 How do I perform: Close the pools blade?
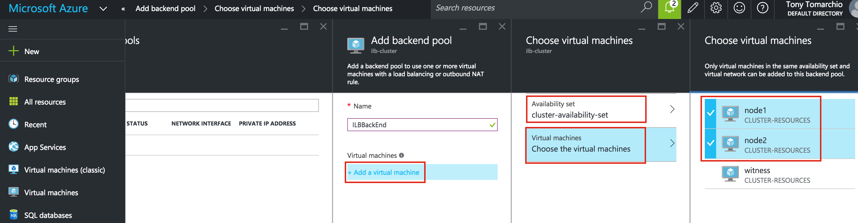pyautogui.click(x=323, y=26)
